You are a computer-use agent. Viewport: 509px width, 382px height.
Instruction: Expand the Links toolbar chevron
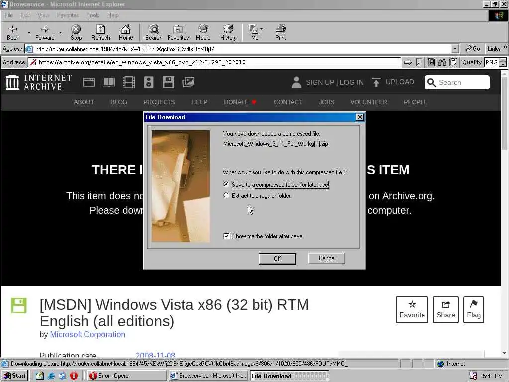505,47
